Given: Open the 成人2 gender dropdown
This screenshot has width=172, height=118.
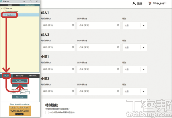Looking at the screenshot, I should [135, 47].
